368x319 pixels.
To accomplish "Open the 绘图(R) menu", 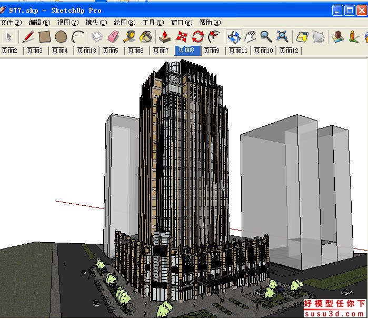I will (125, 23).
